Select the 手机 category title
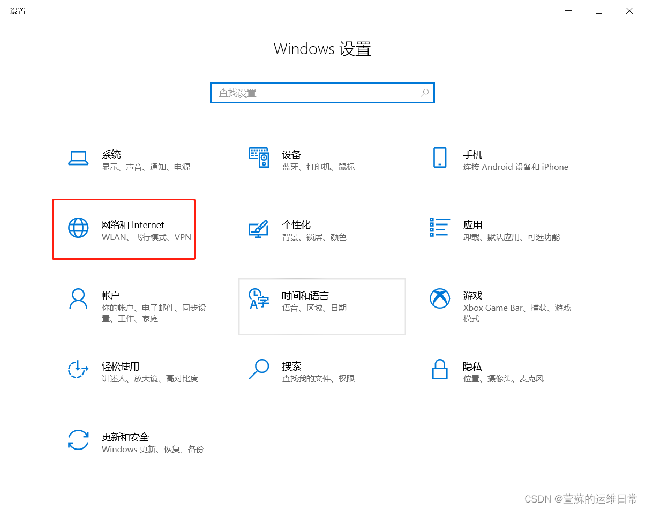The width and height of the screenshot is (645, 509). [473, 154]
